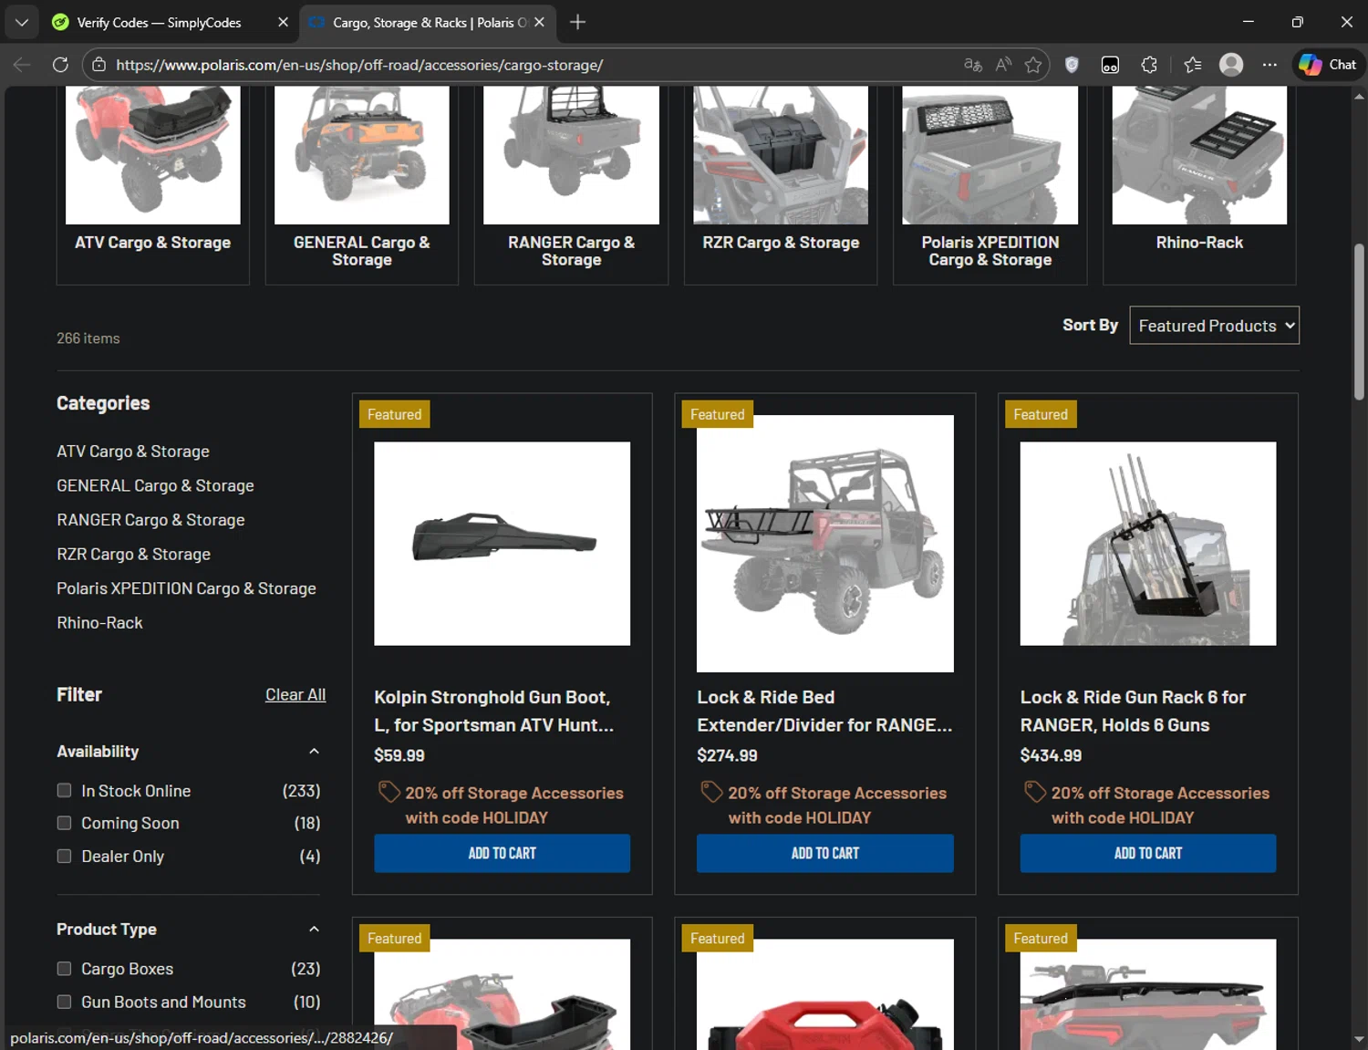Open the Copilot Chat button
This screenshot has height=1050, width=1368.
[1328, 65]
